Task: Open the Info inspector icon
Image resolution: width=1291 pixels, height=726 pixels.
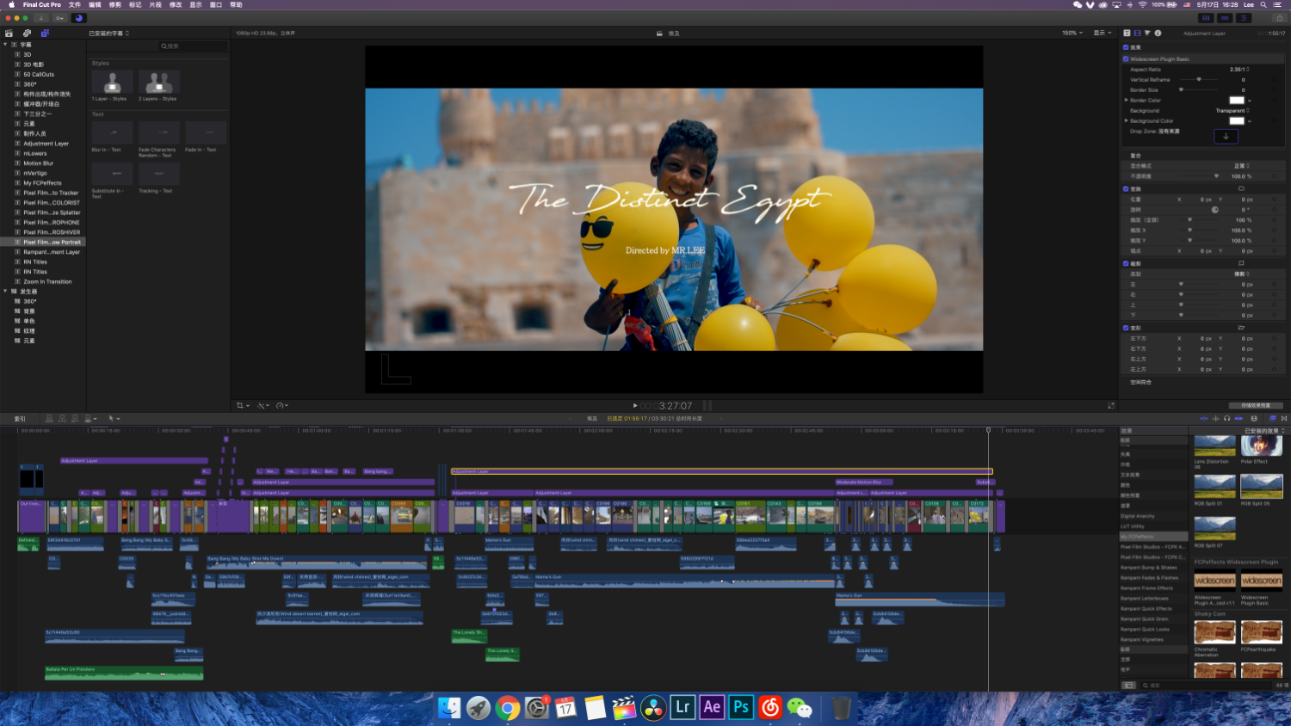Action: coord(1158,34)
